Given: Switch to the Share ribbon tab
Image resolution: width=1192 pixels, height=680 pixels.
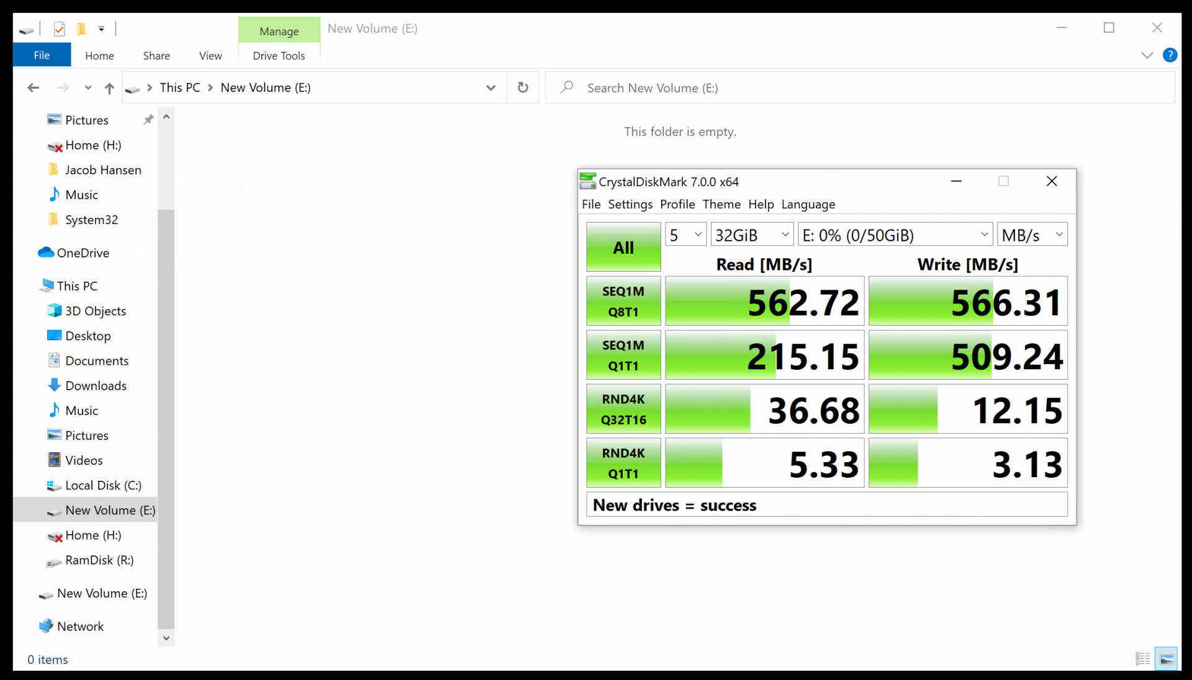Looking at the screenshot, I should tap(156, 55).
